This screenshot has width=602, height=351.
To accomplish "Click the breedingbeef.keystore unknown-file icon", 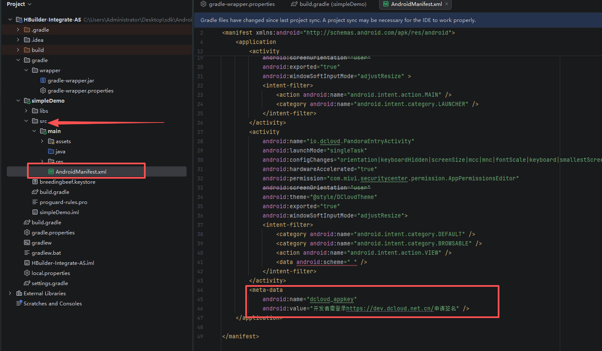I will 35,182.
